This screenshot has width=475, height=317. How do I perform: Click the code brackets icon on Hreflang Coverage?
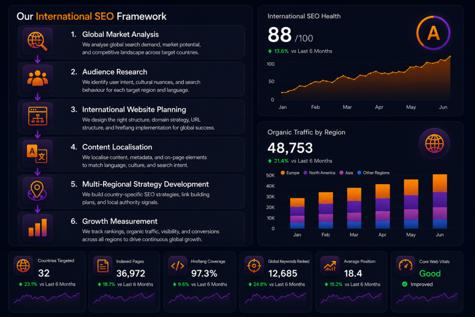pos(178,266)
